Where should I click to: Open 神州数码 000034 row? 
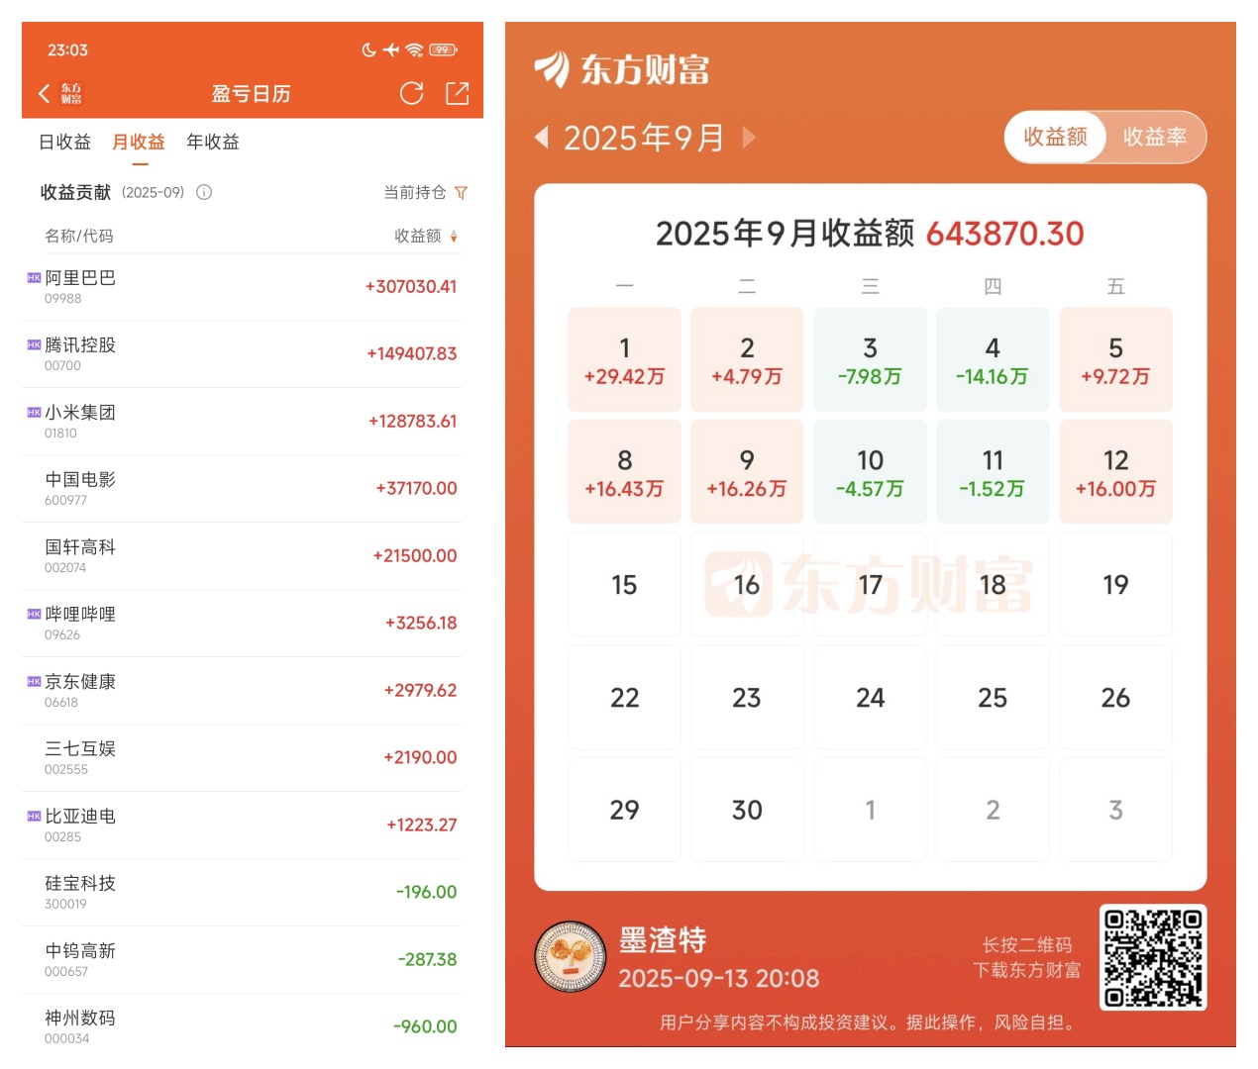pyautogui.click(x=243, y=1025)
